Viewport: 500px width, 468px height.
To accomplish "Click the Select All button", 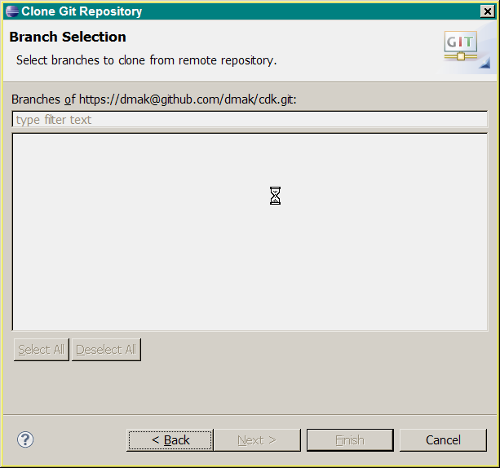I will click(42, 350).
